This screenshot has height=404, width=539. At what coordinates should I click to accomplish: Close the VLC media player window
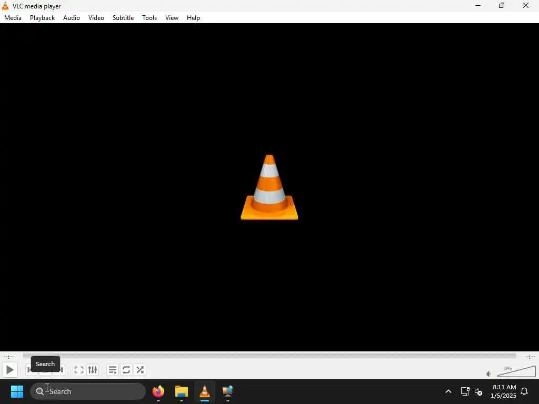tap(526, 6)
